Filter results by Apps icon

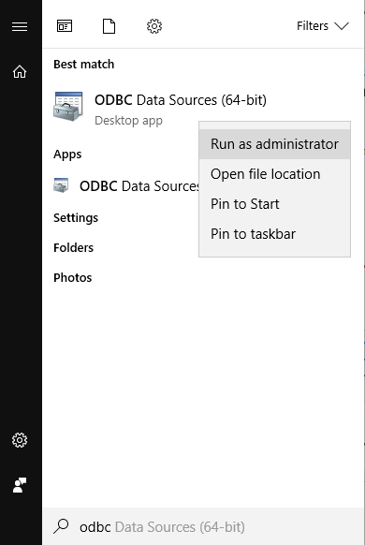tap(65, 26)
